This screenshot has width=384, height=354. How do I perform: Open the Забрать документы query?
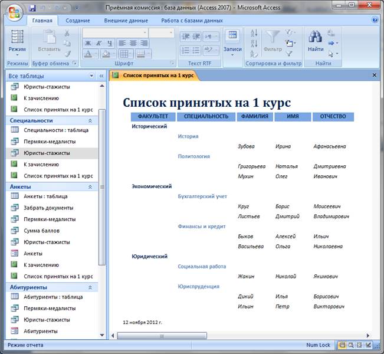(52, 208)
